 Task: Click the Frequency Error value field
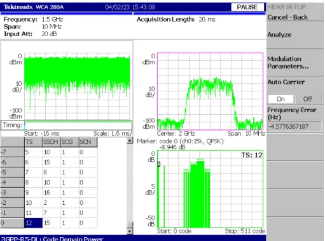click(294, 126)
